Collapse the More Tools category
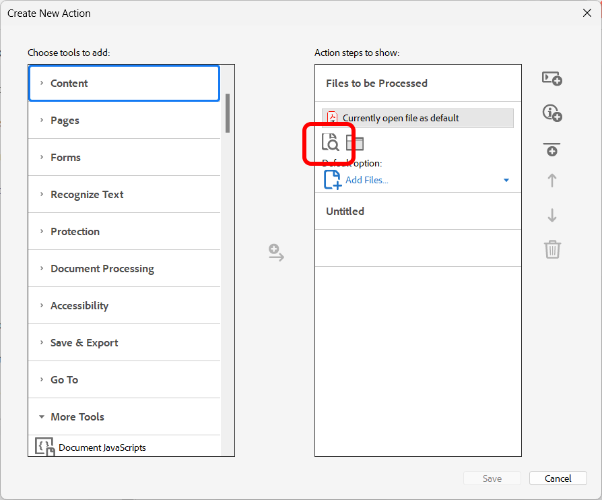Image resolution: width=602 pixels, height=500 pixels. pos(77,417)
